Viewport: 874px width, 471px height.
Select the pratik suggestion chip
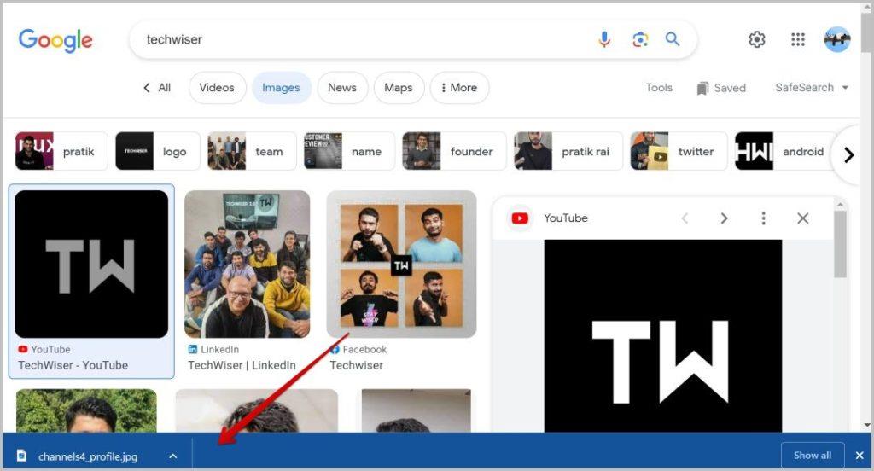pos(61,151)
